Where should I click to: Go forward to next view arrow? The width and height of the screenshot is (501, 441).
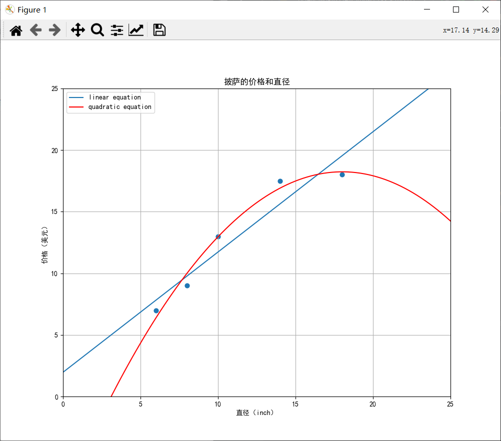(x=54, y=30)
